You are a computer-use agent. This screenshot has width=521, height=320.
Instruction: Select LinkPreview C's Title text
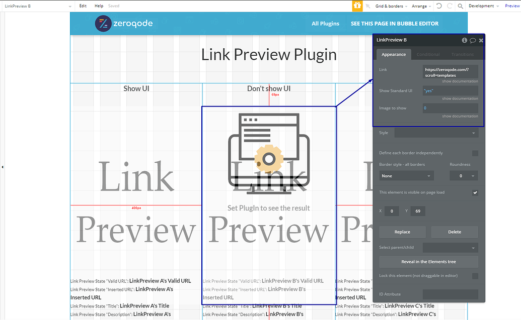coord(409,306)
